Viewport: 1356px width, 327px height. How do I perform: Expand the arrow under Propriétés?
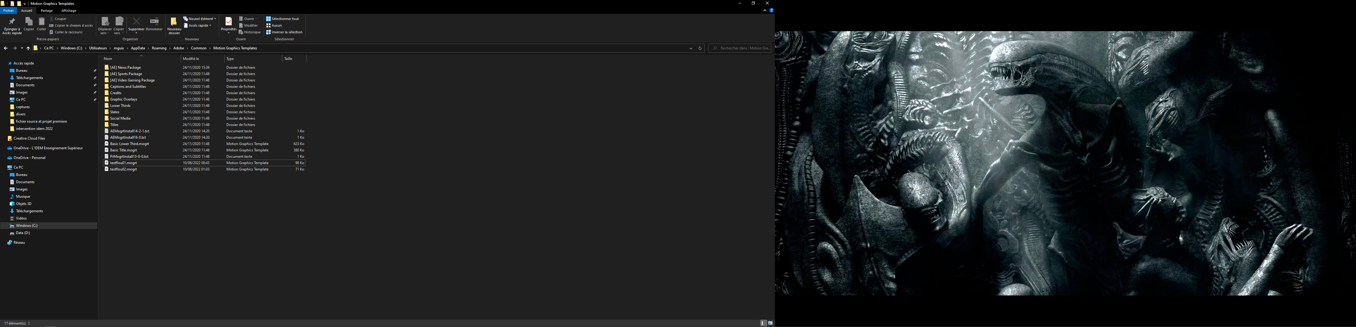coord(229,33)
